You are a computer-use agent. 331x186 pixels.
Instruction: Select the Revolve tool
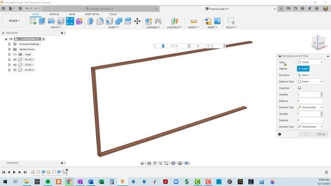[51, 21]
